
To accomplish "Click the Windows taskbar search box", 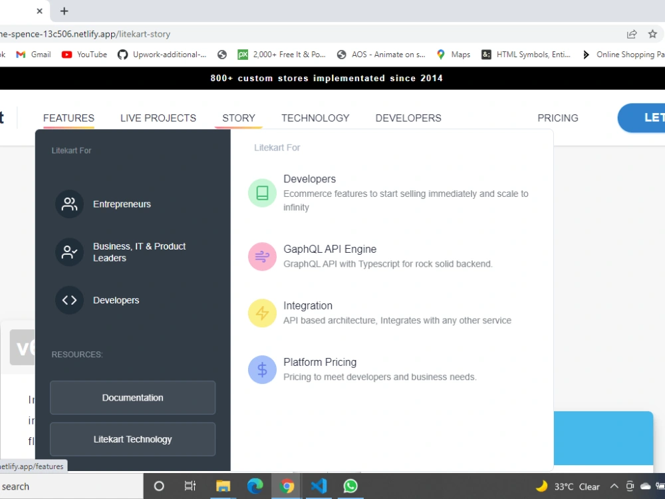I will pyautogui.click(x=71, y=486).
